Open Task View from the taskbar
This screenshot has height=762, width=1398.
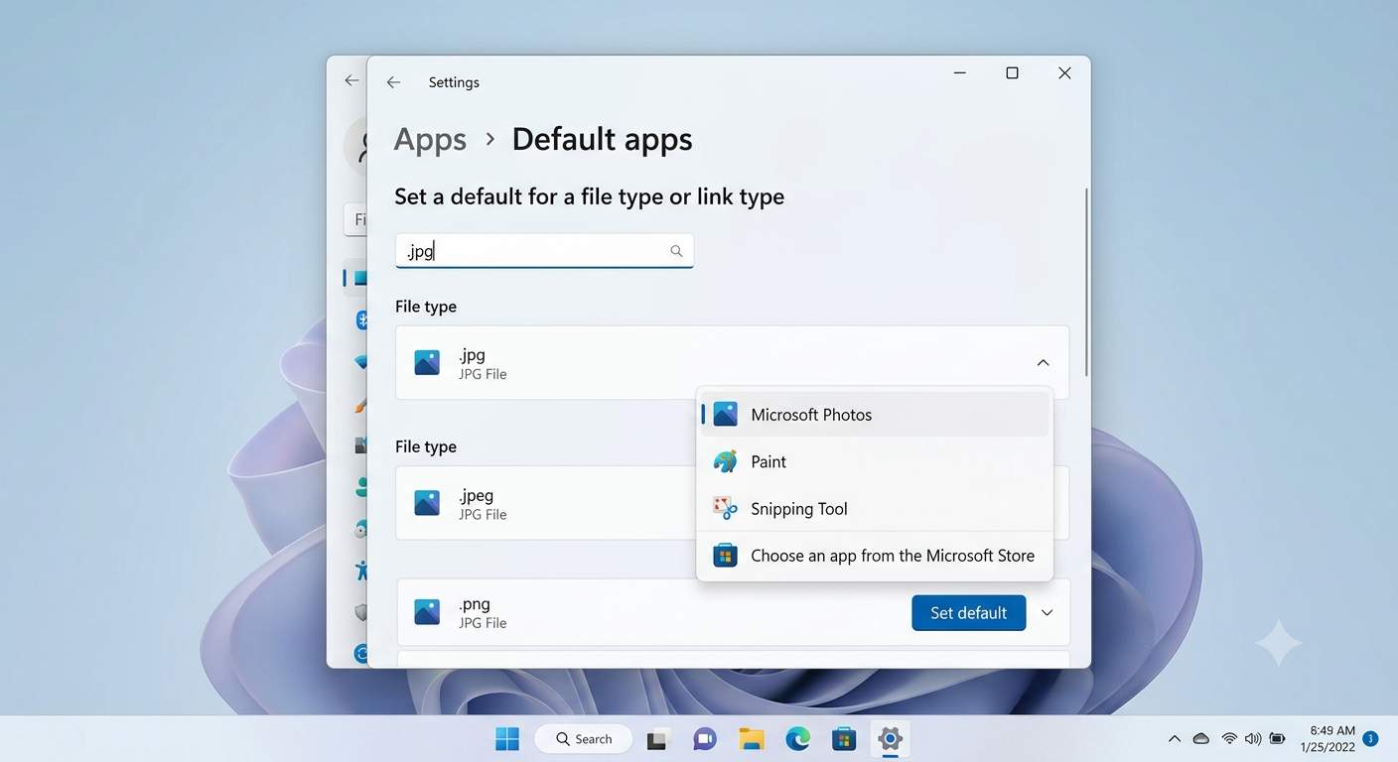tap(657, 739)
